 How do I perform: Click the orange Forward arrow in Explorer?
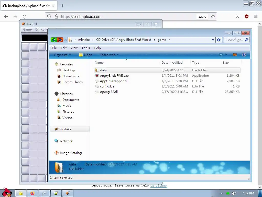pos(60,40)
